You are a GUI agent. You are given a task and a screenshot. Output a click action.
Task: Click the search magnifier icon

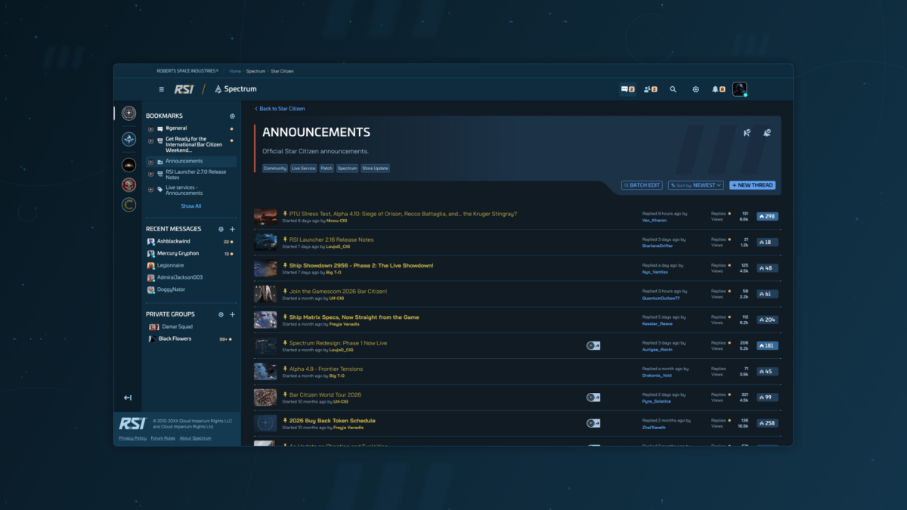click(x=673, y=89)
